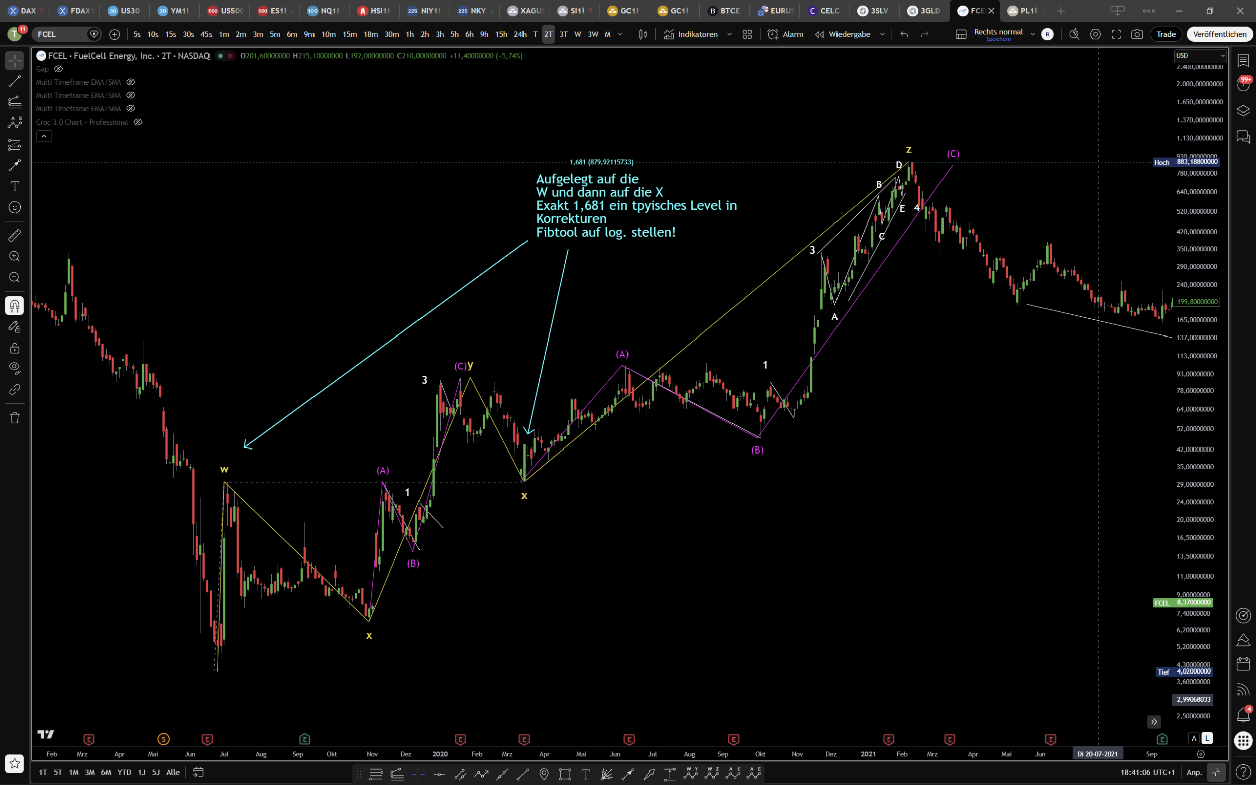This screenshot has width=1256, height=785.
Task: Click the Trade button
Action: pyautogui.click(x=1166, y=34)
